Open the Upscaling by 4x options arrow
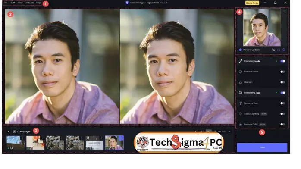Viewport: 301px width, 169px height. tap(276, 61)
